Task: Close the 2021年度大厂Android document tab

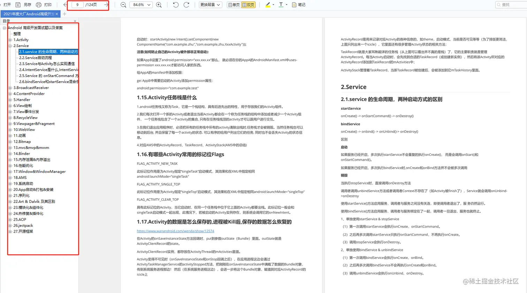Action: point(57,14)
